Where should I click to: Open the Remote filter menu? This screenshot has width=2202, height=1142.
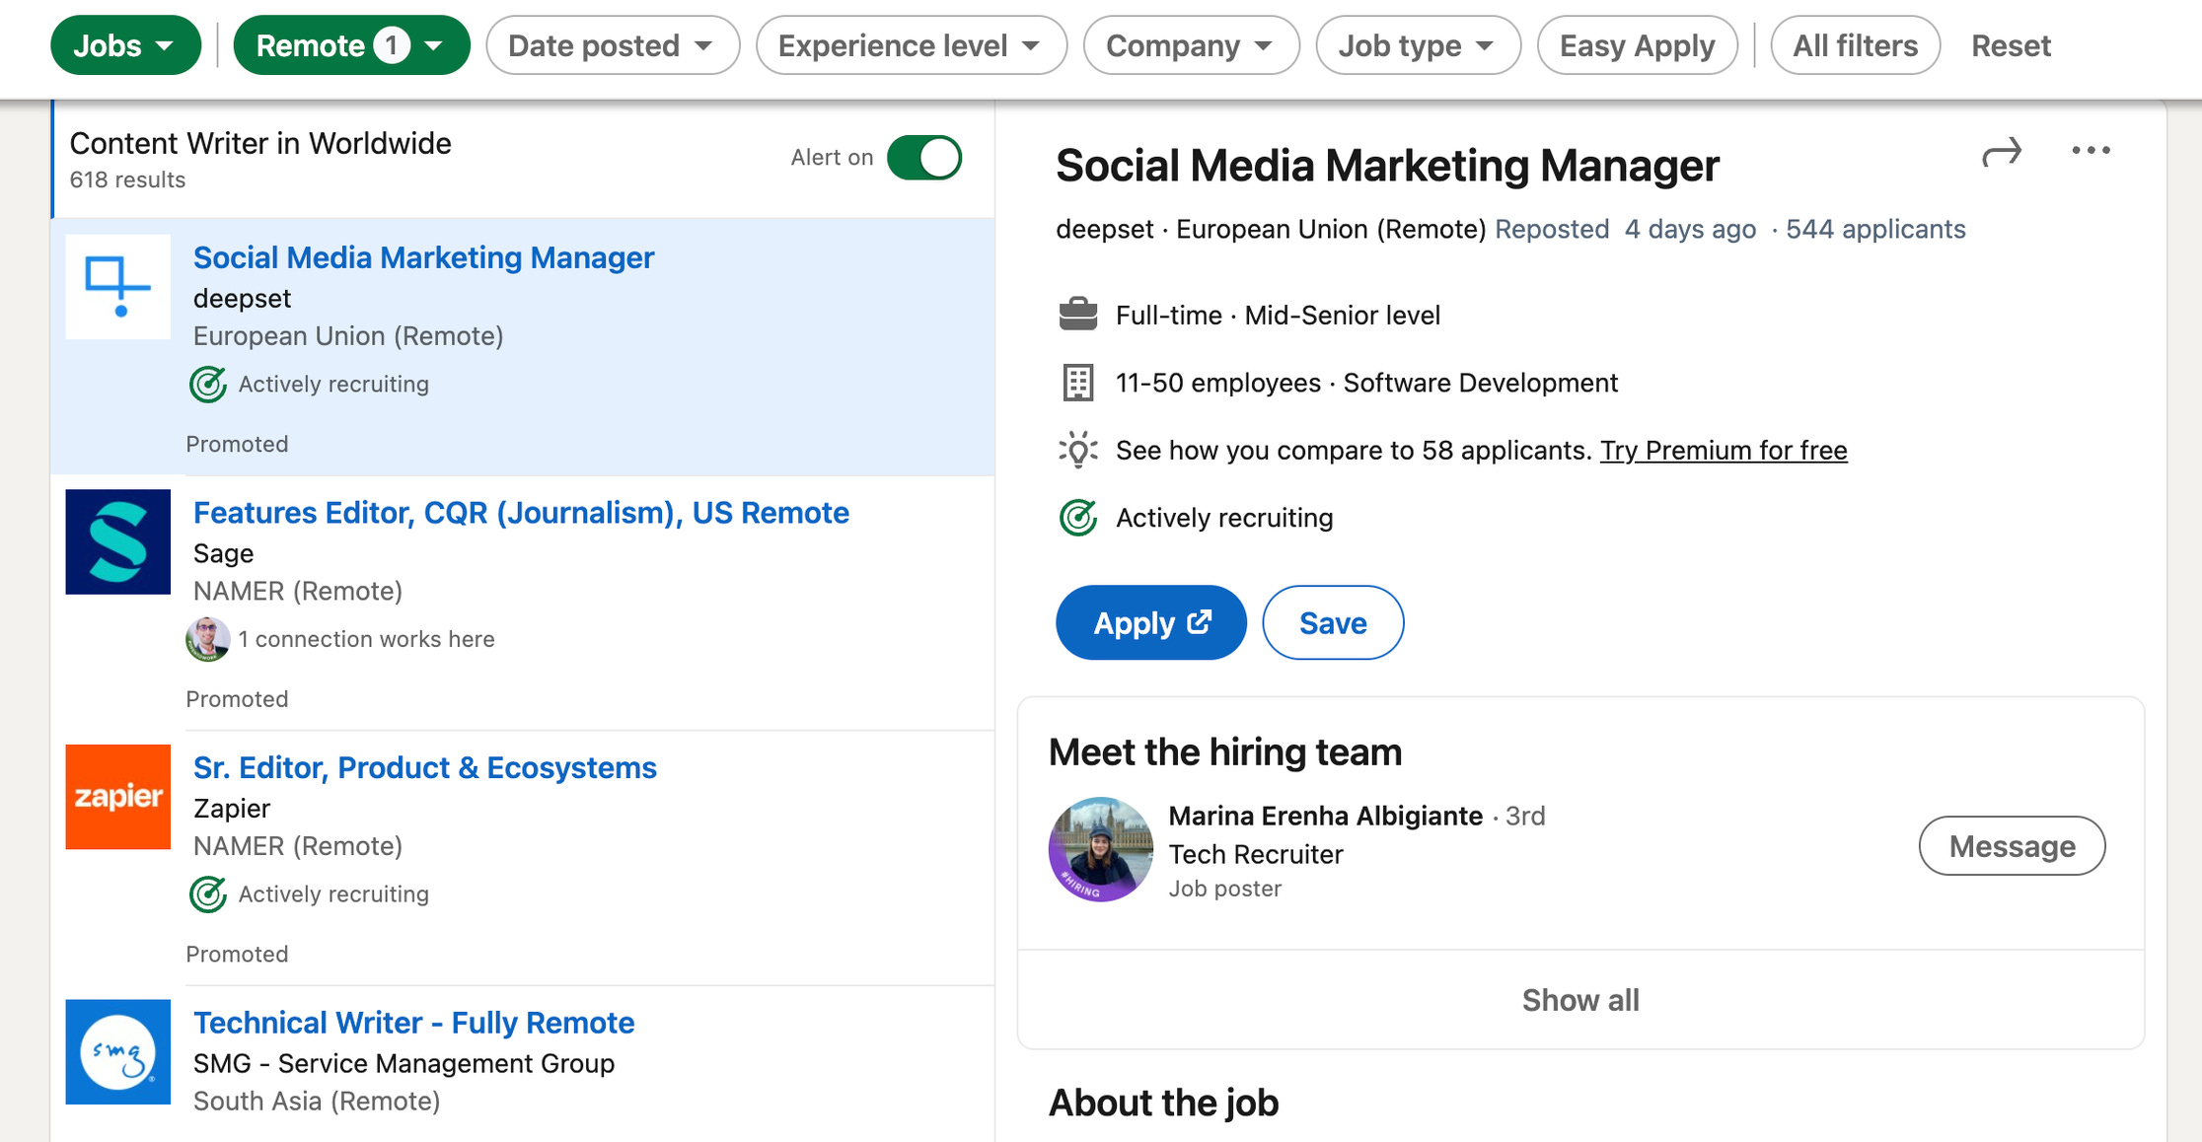tap(350, 45)
